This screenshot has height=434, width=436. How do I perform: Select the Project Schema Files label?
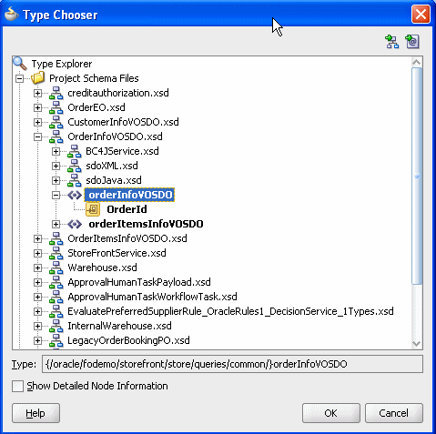94,78
